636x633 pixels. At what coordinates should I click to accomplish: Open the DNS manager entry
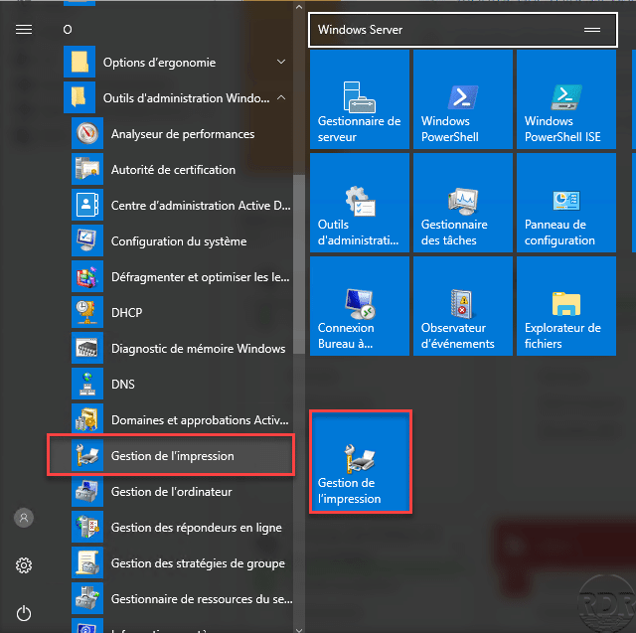pos(182,384)
